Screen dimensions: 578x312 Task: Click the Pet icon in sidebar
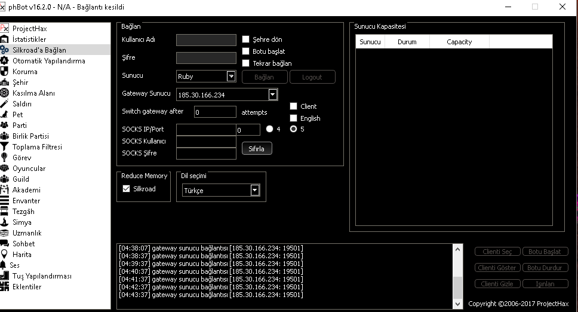click(5, 115)
